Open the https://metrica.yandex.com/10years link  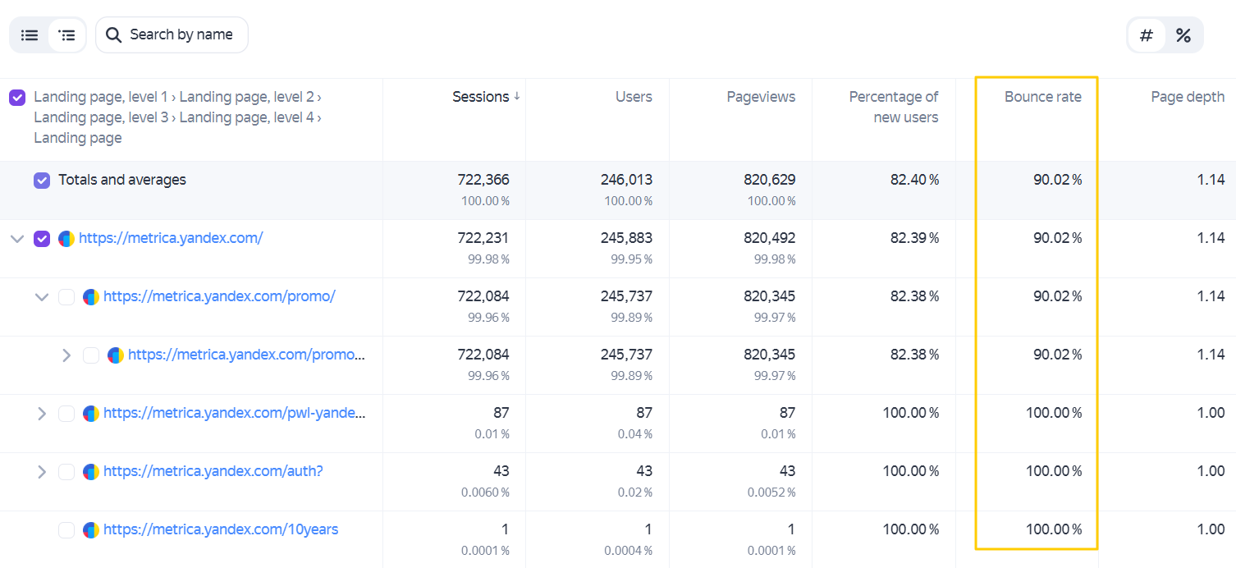coord(221,529)
